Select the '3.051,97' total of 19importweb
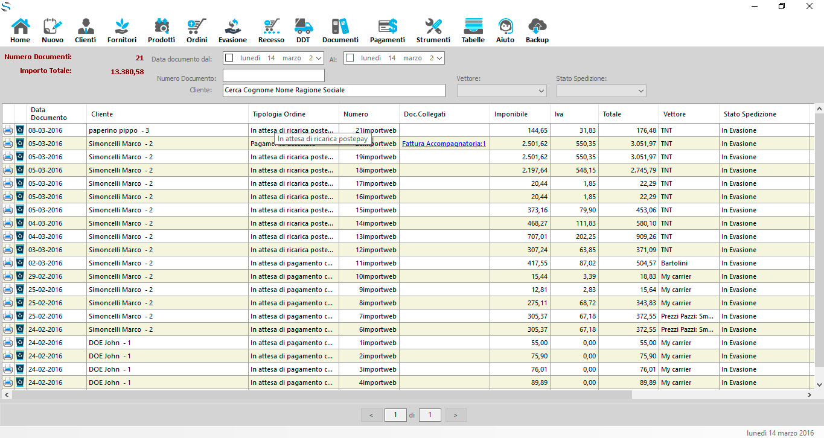The image size is (824, 438). tap(628, 157)
